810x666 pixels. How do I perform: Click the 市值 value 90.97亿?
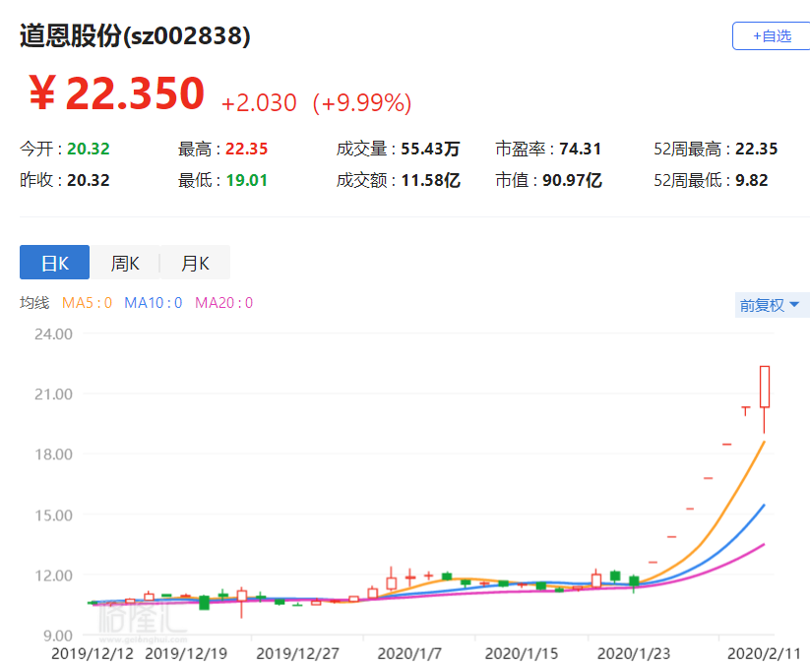pos(572,180)
